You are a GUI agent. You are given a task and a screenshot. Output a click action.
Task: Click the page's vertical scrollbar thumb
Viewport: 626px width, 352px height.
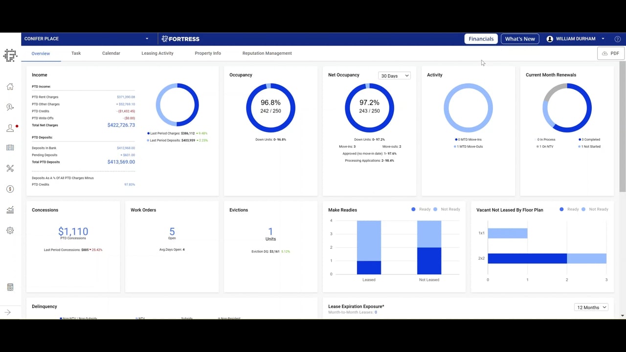[x=622, y=127]
